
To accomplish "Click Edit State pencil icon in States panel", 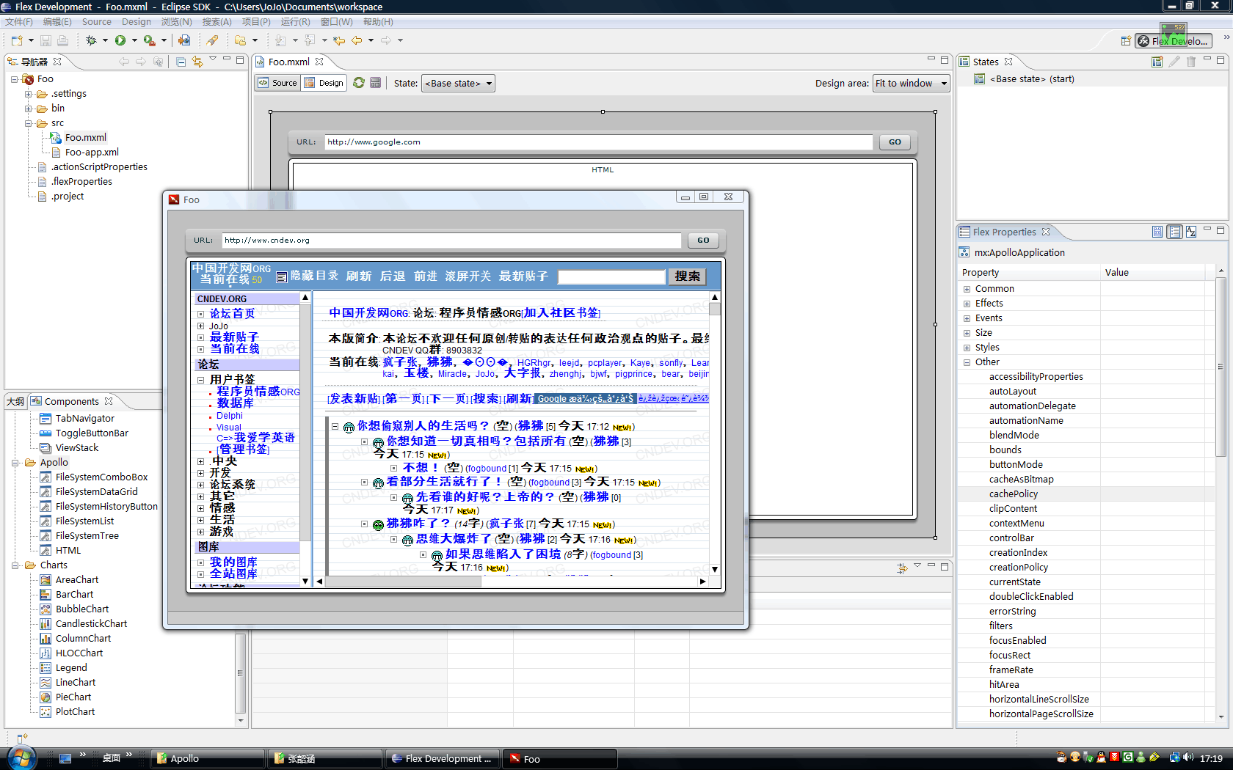I will click(1174, 62).
